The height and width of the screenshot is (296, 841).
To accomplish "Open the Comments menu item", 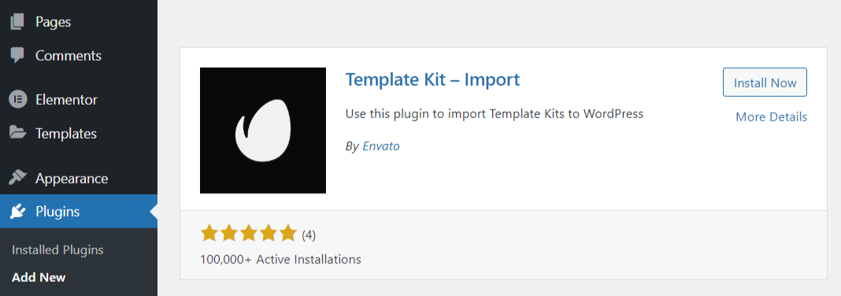I will point(69,55).
